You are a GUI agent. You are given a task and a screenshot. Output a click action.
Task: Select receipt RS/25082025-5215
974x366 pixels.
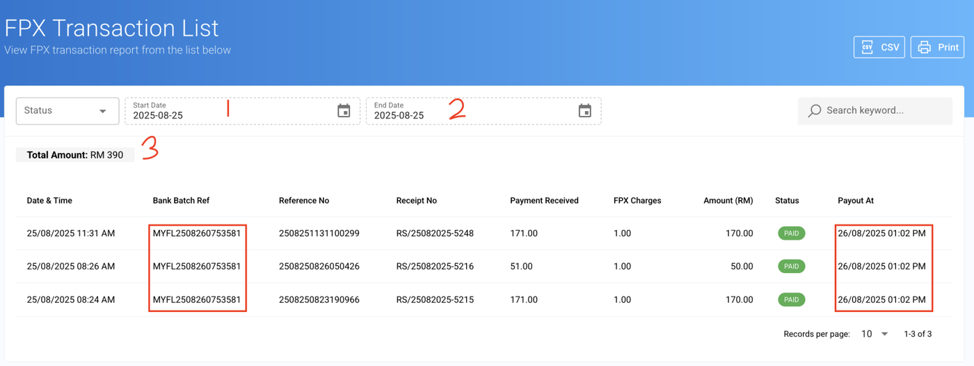[435, 300]
